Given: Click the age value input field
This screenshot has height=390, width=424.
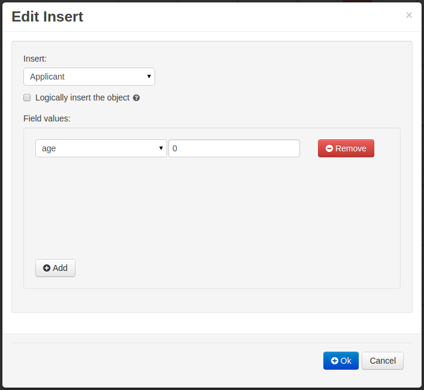Looking at the screenshot, I should pos(234,148).
